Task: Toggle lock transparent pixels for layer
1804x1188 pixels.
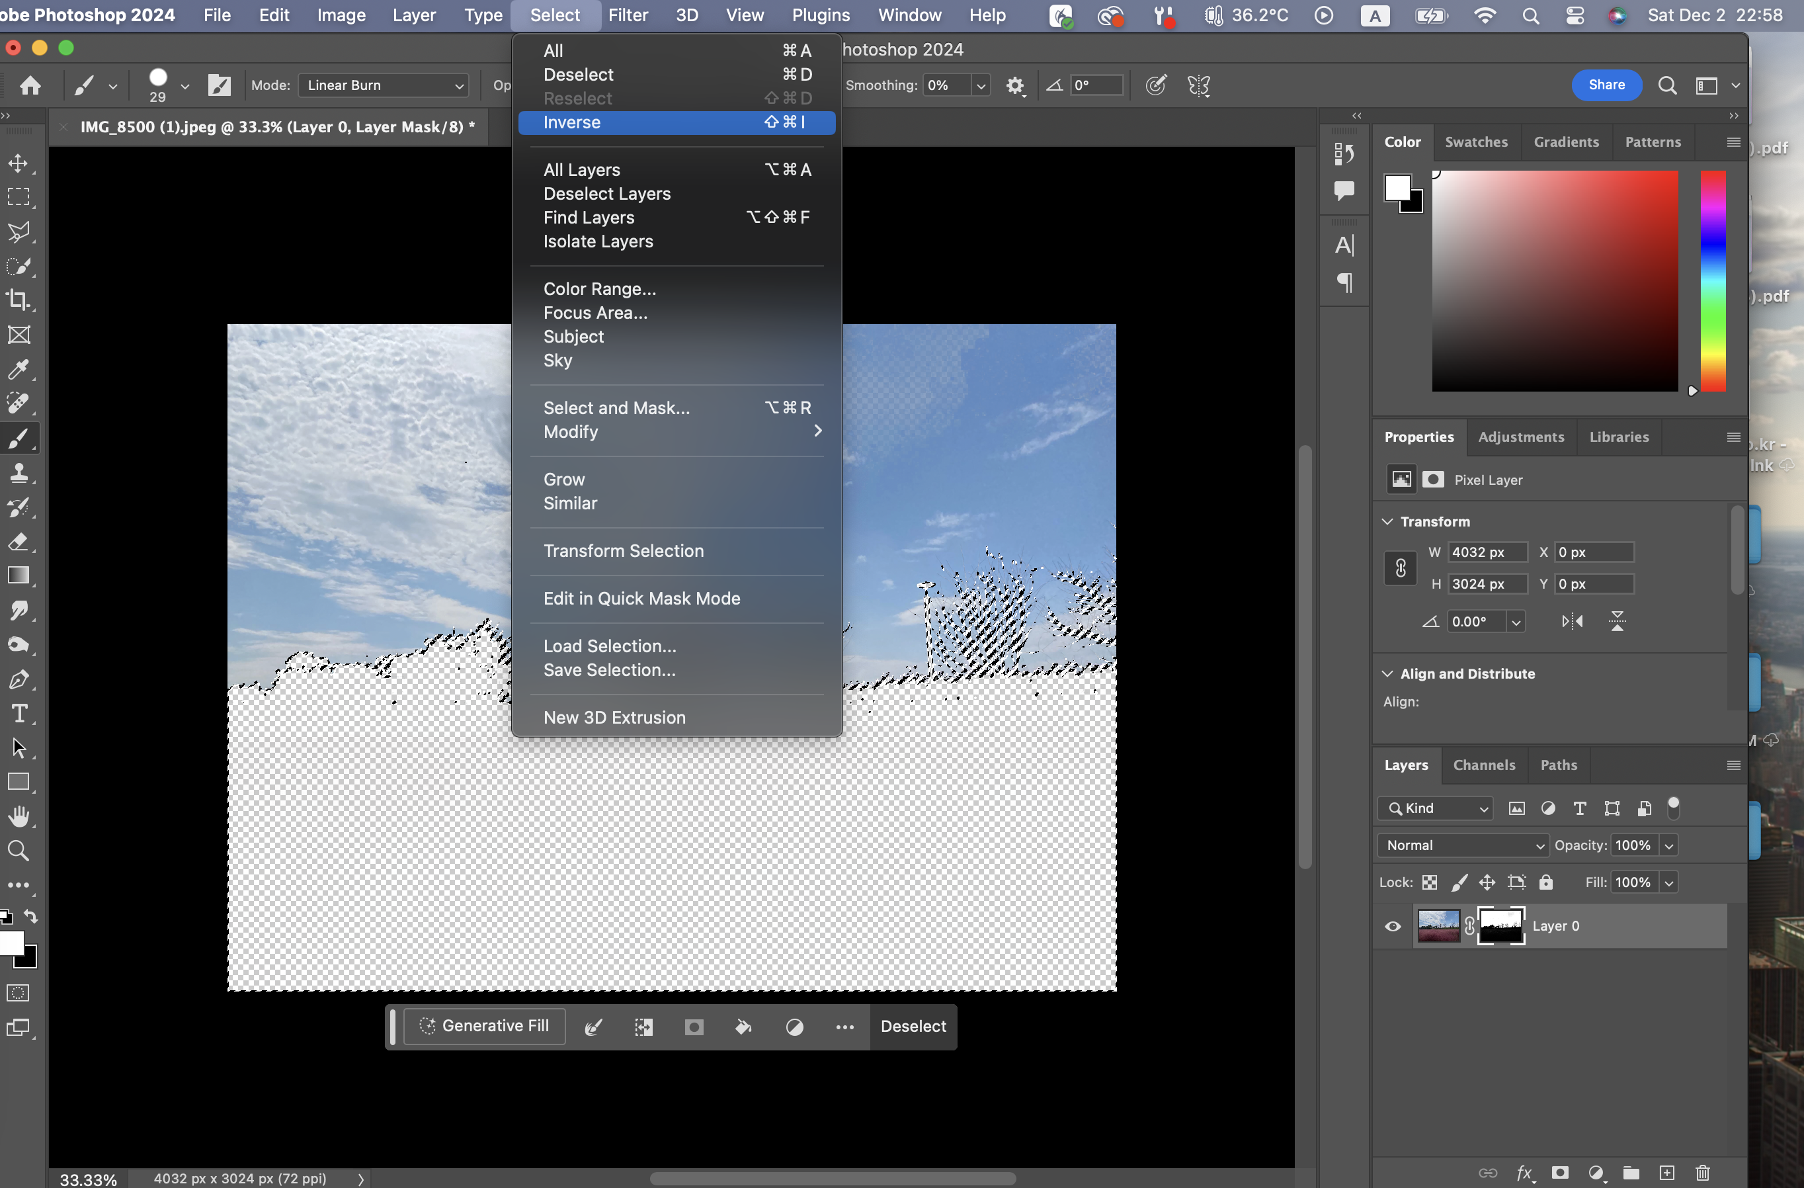Action: [1430, 882]
